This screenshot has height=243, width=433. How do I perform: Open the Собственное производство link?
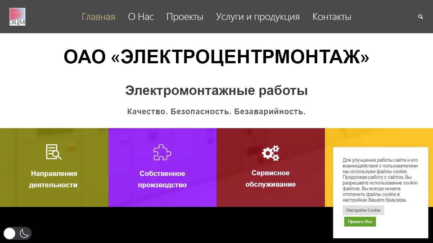click(162, 179)
